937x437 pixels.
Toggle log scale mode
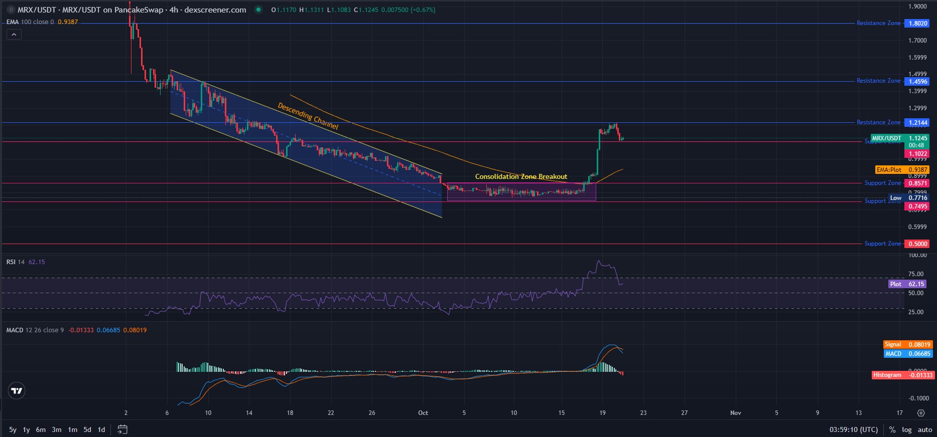click(906, 429)
